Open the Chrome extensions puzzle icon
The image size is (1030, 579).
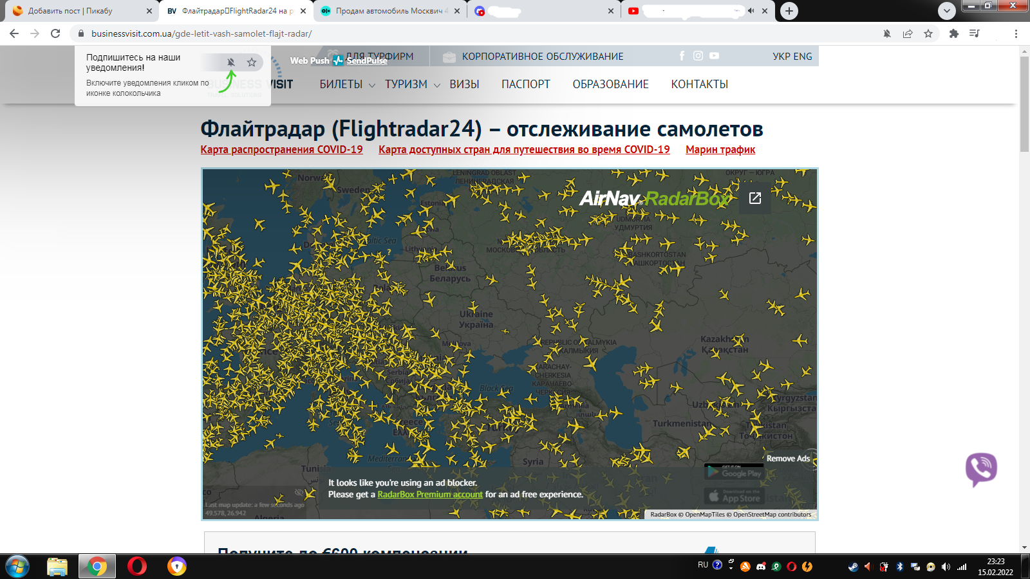954,33
